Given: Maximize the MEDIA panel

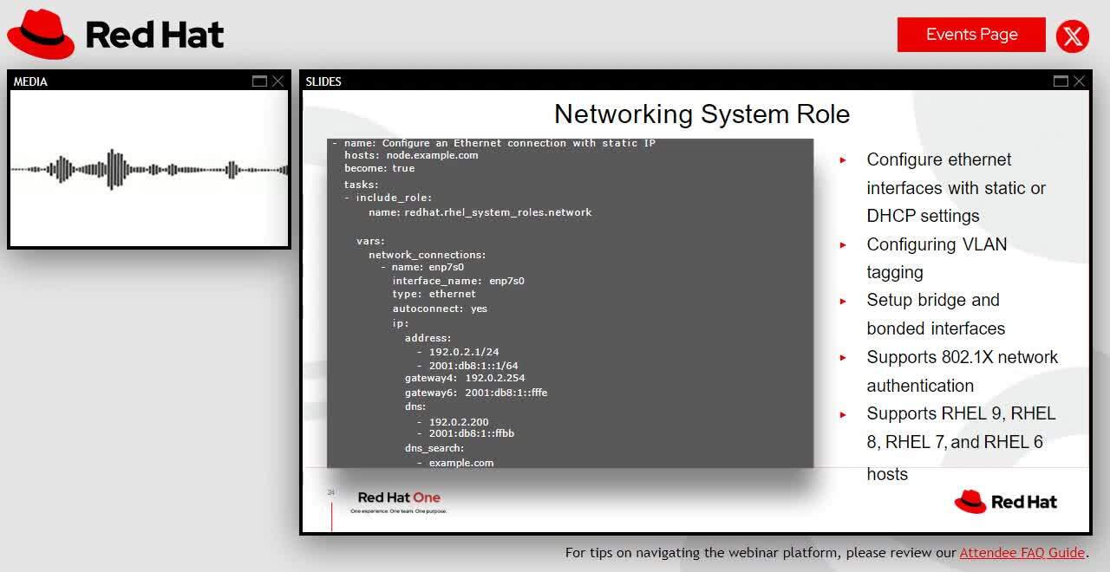Looking at the screenshot, I should 259,81.
